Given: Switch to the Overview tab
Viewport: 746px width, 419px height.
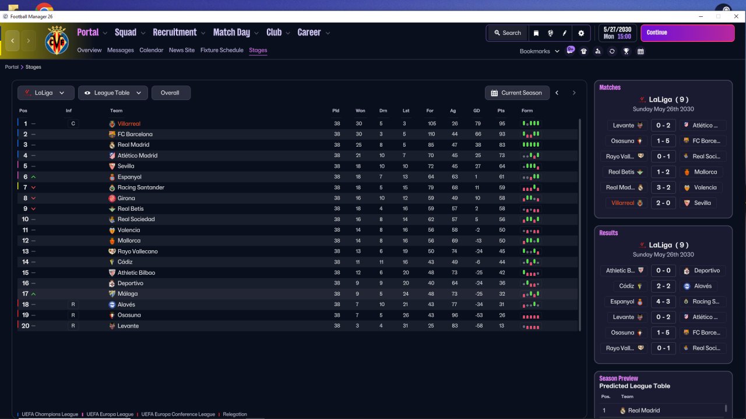Looking at the screenshot, I should (x=90, y=50).
